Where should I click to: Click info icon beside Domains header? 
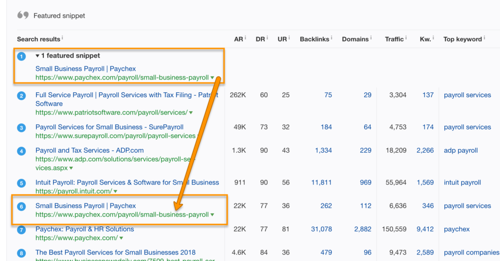point(371,38)
